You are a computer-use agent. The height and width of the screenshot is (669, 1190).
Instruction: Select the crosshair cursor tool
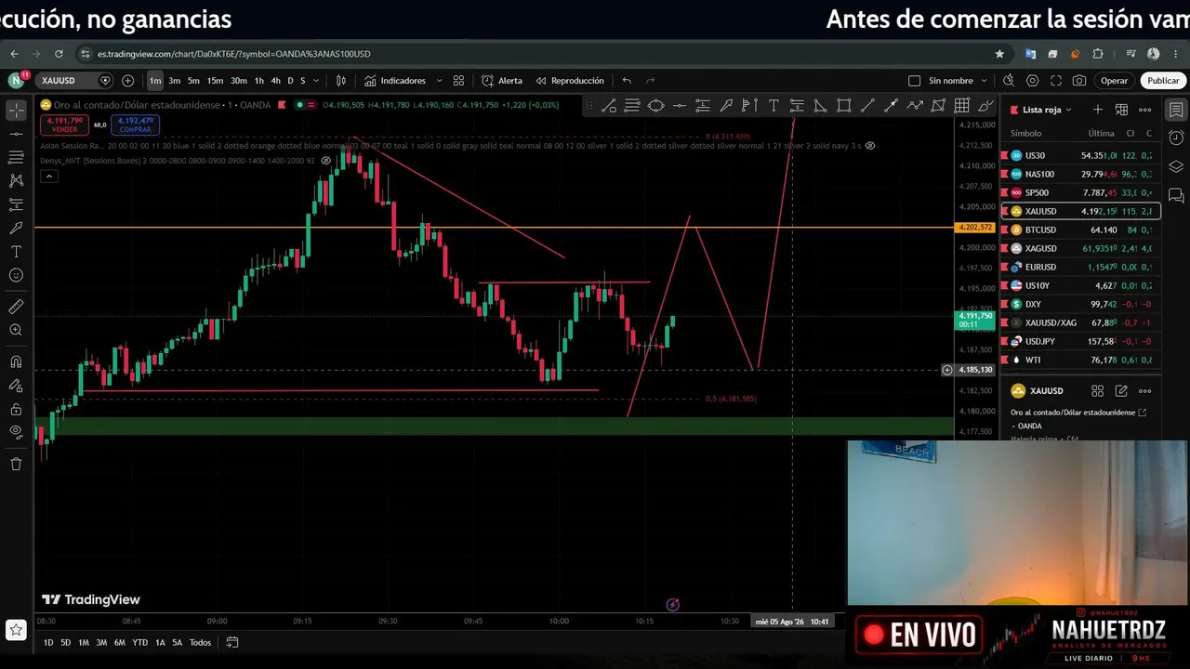coord(16,111)
